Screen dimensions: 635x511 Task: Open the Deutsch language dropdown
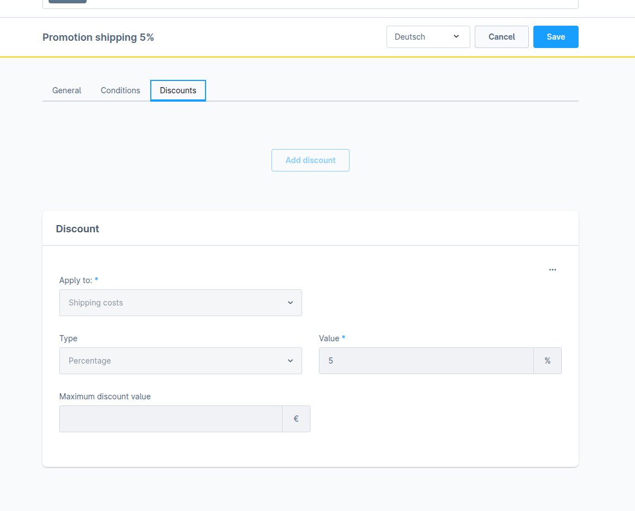click(x=427, y=37)
